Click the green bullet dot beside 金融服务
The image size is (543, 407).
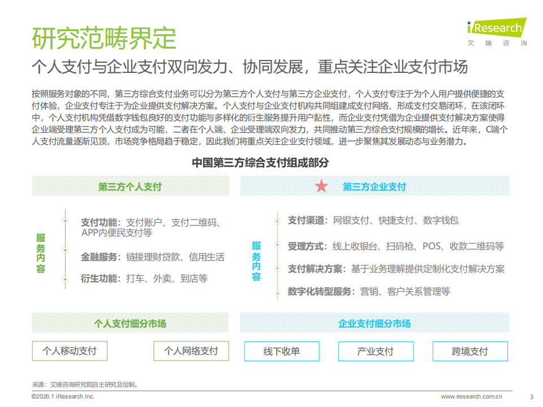[x=66, y=249]
